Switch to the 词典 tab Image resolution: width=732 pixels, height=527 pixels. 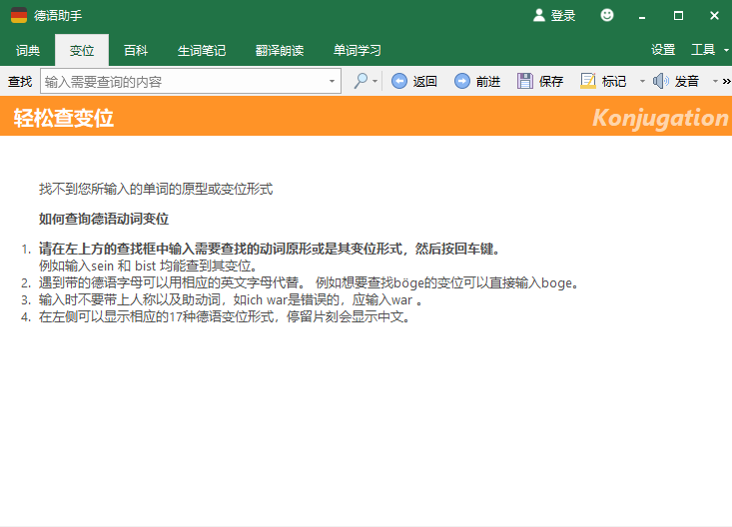point(28,50)
